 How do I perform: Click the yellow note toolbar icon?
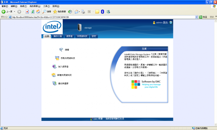tap(97, 12)
